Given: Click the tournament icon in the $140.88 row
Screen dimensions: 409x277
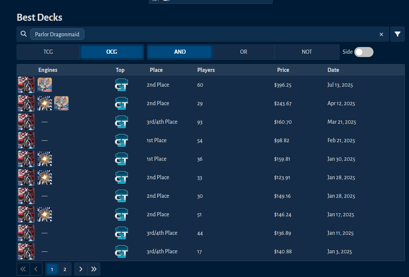Looking at the screenshot, I should click(x=122, y=252).
